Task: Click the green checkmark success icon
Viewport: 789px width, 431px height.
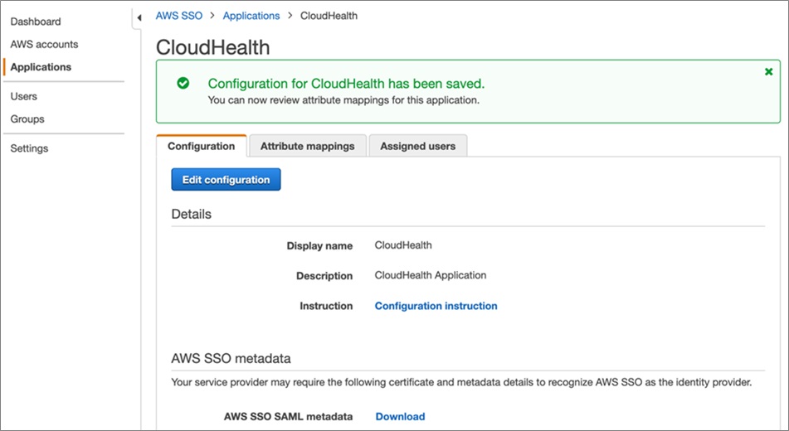Action: click(183, 83)
